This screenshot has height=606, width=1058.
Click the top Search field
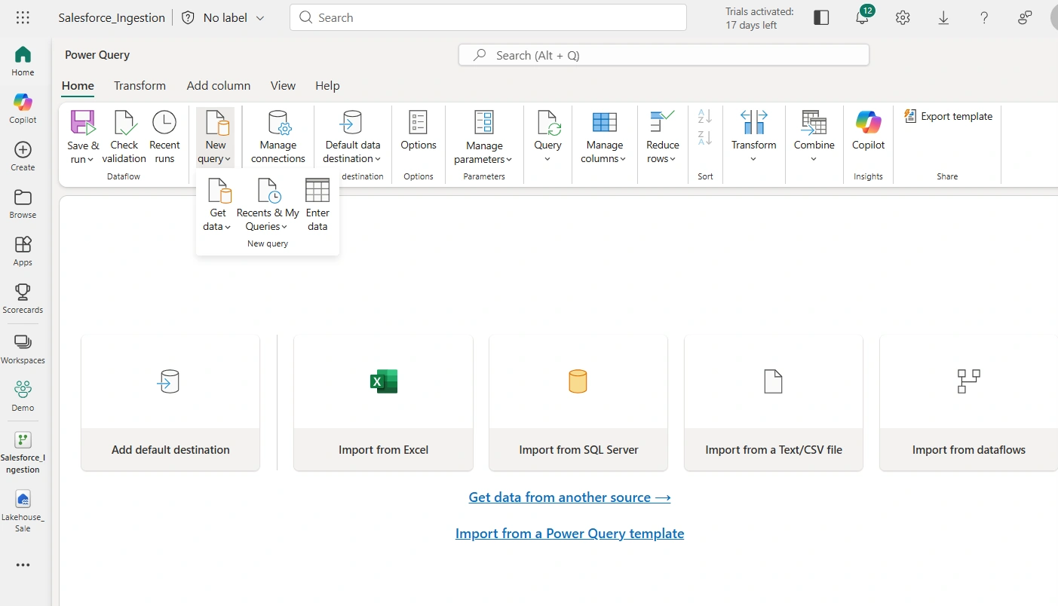click(488, 17)
